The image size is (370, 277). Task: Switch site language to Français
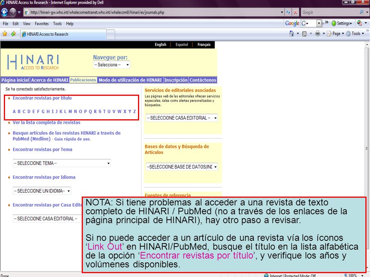point(204,45)
